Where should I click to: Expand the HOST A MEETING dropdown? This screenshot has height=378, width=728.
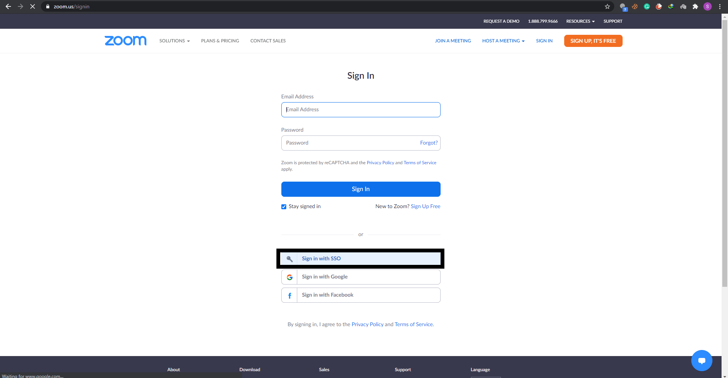point(503,41)
